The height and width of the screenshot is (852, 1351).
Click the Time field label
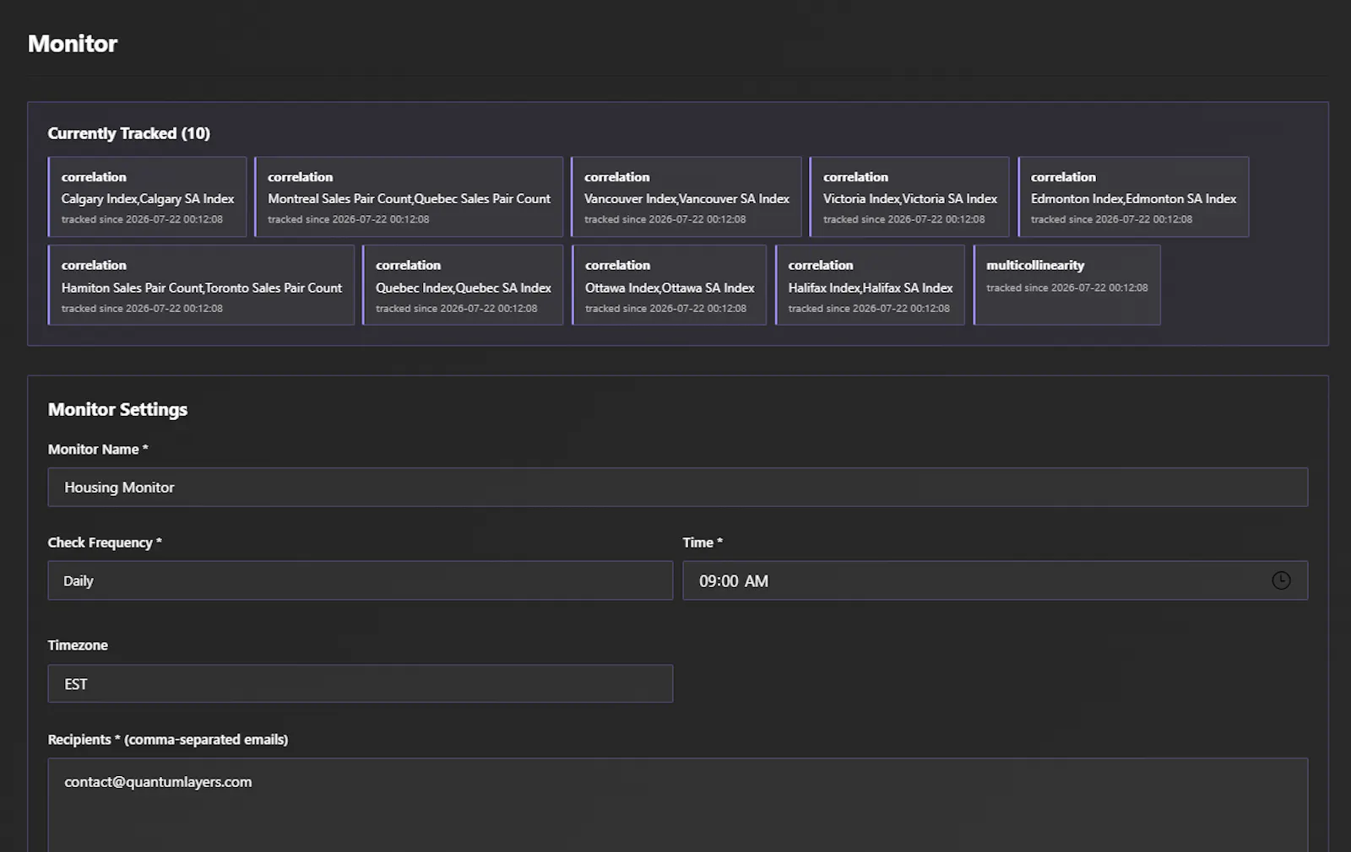click(703, 542)
